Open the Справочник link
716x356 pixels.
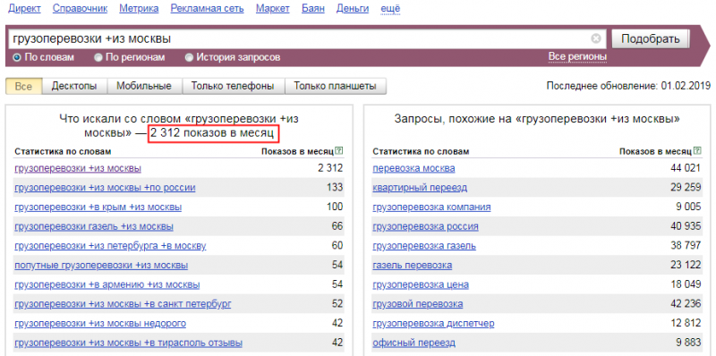coord(80,8)
